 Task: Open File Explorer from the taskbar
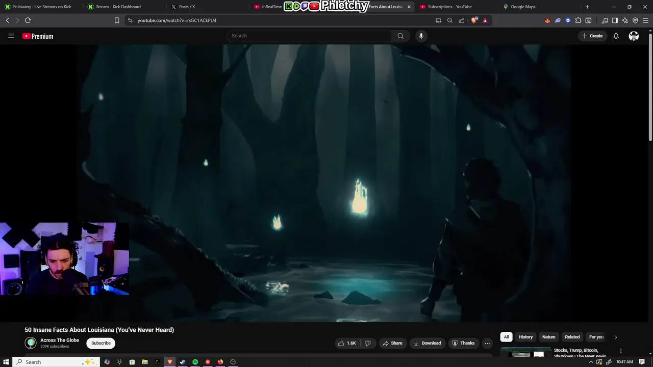[x=144, y=362]
